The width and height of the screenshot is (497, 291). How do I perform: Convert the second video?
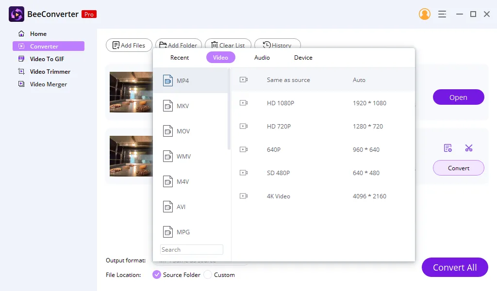coord(458,168)
